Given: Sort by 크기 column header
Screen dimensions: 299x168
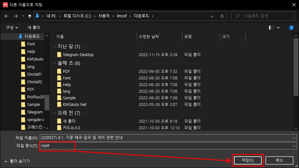Looking at the screenshot, I should [226, 37].
